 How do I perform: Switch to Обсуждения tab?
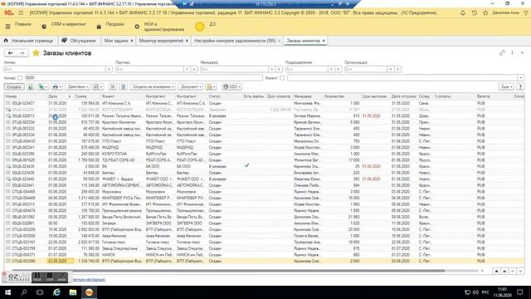point(80,41)
